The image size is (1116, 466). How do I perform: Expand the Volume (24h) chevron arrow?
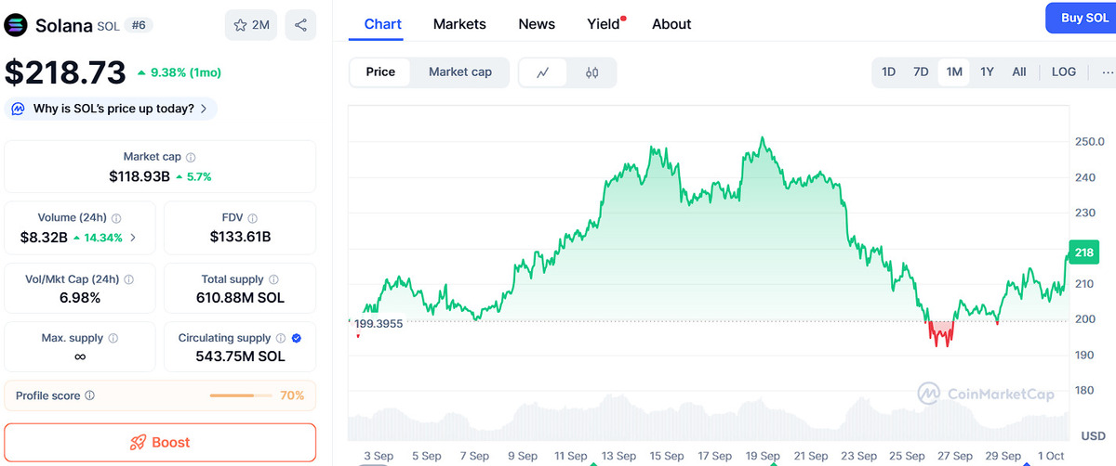[133, 238]
